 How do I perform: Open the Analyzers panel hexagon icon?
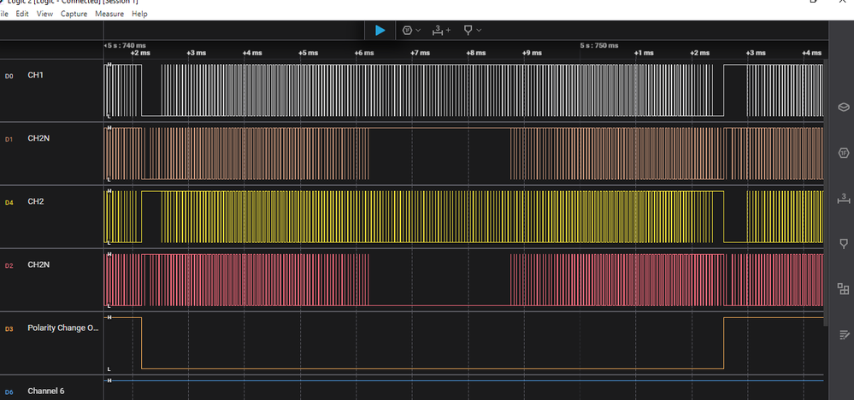tap(843, 154)
